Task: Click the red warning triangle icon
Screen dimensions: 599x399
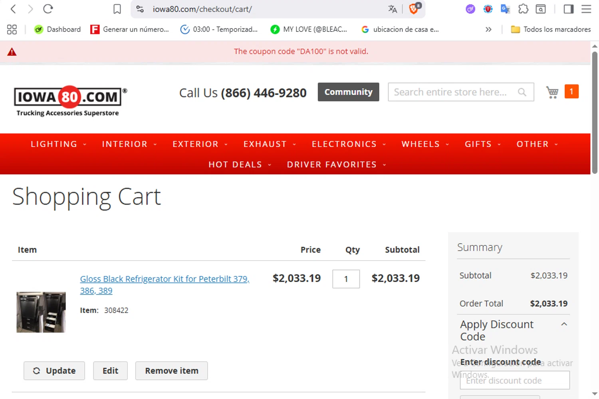Action: tap(12, 51)
